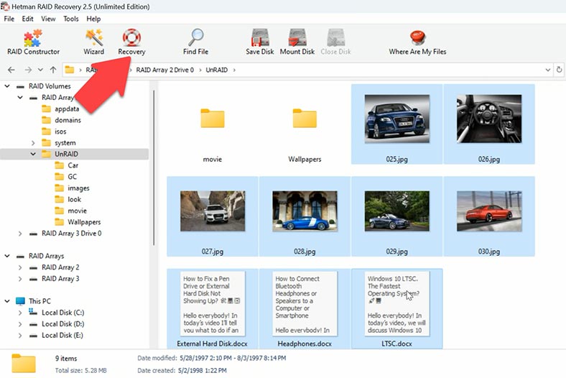
Task: Select the images subfolder in tree
Action: pos(78,188)
